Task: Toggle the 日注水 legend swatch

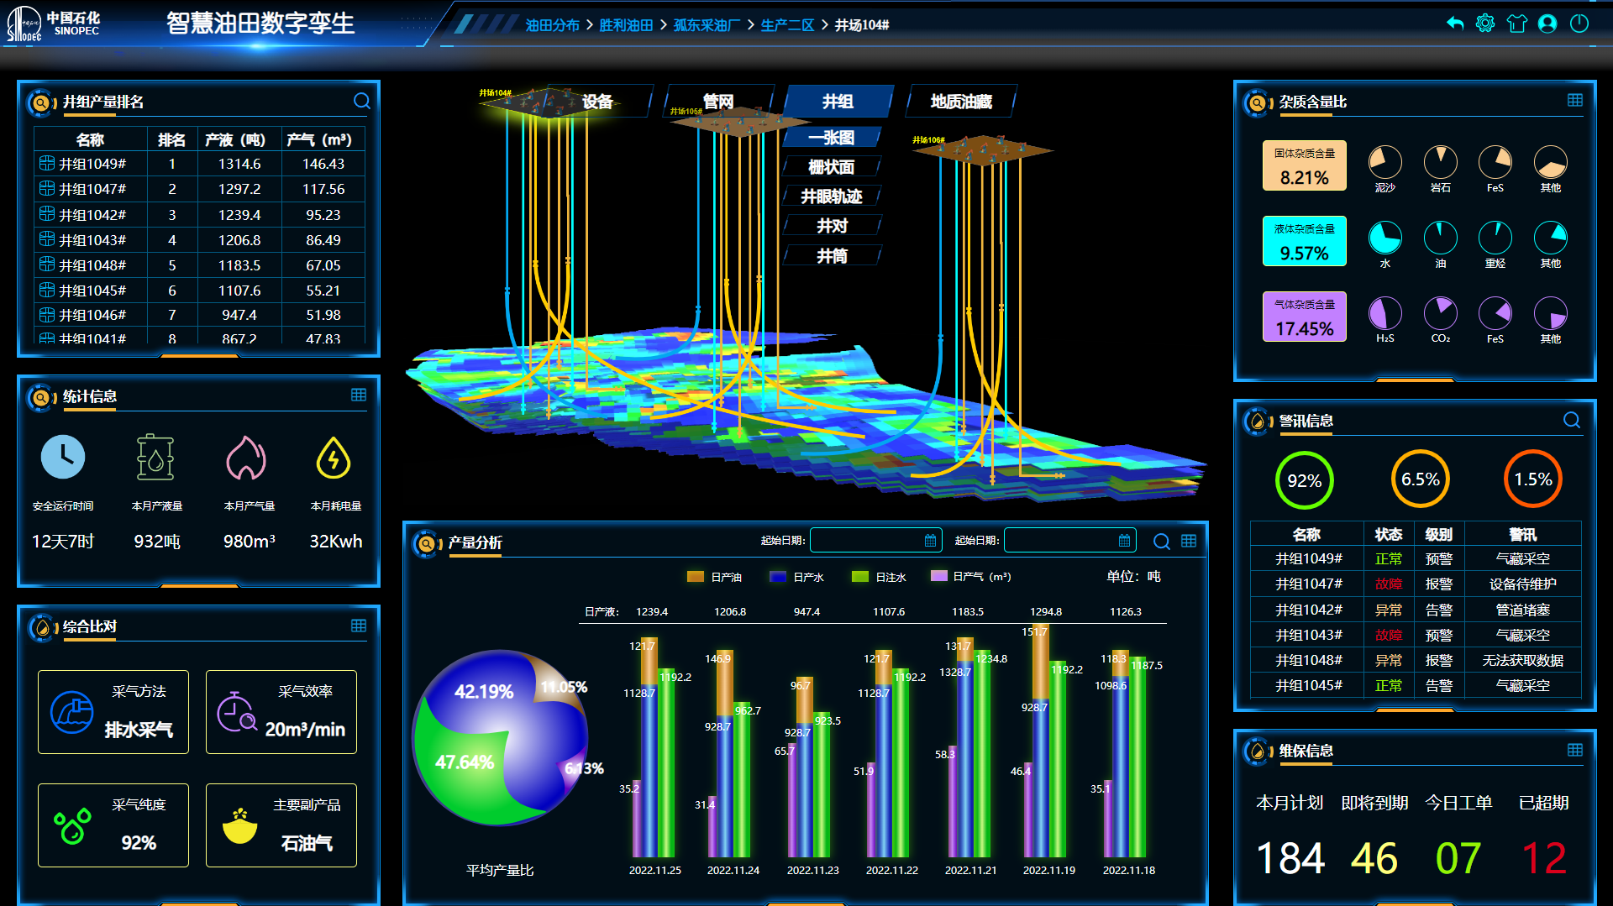Action: pyautogui.click(x=859, y=577)
